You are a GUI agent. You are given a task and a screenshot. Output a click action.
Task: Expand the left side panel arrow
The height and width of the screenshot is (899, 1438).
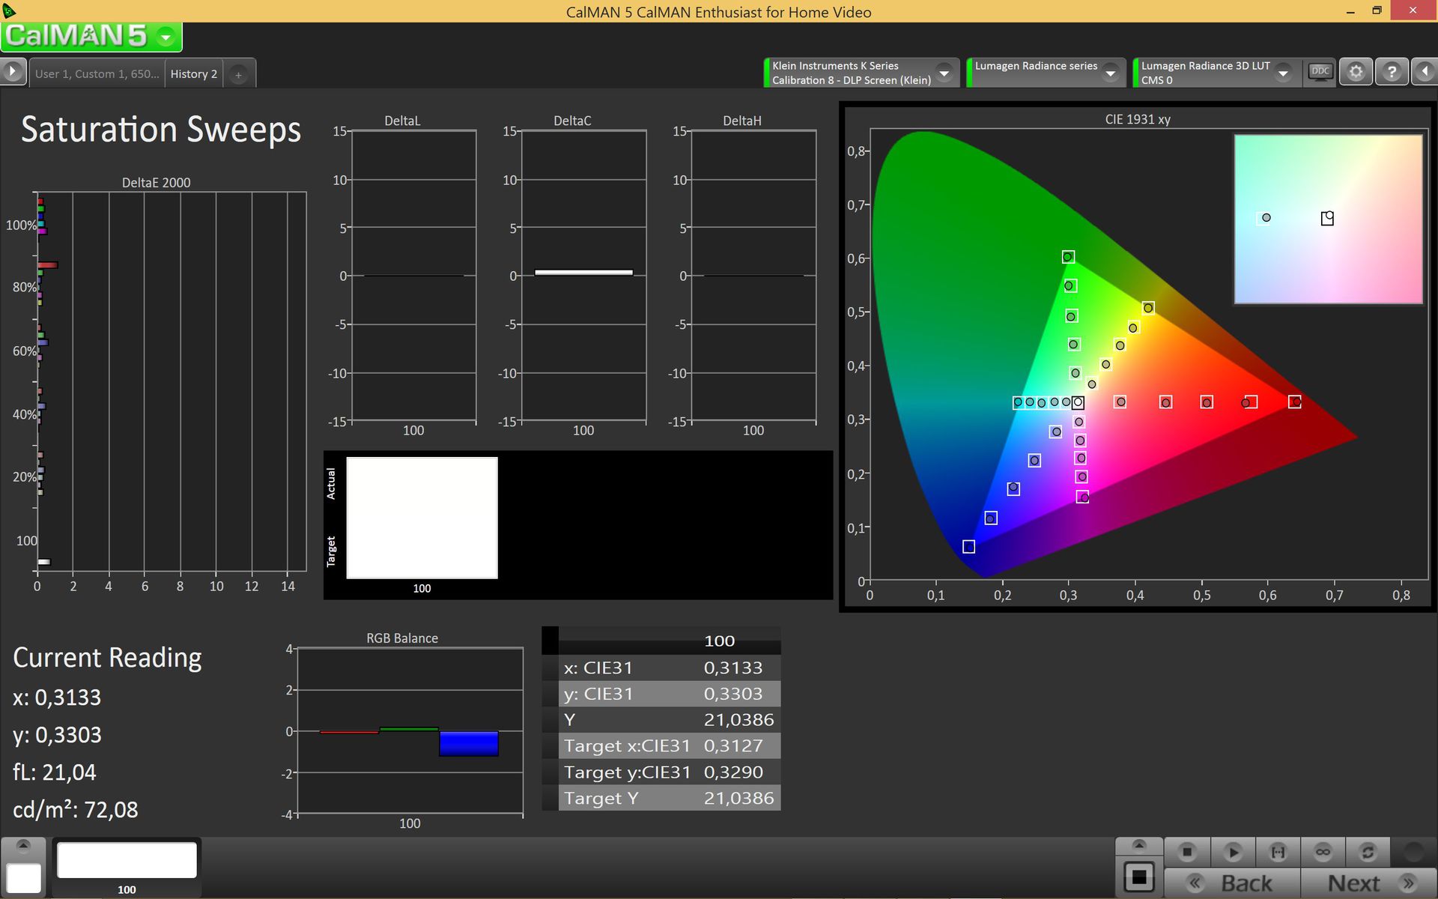point(12,73)
